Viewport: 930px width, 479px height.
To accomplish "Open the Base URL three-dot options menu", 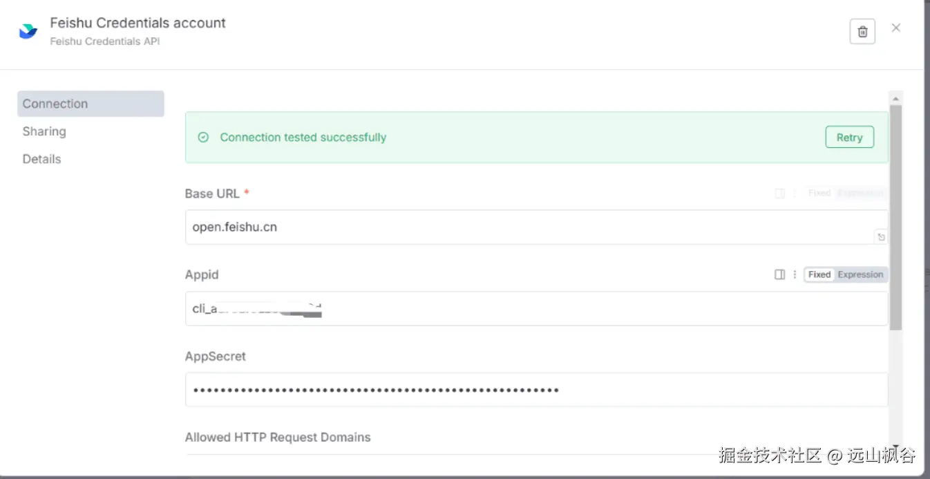I will click(795, 194).
